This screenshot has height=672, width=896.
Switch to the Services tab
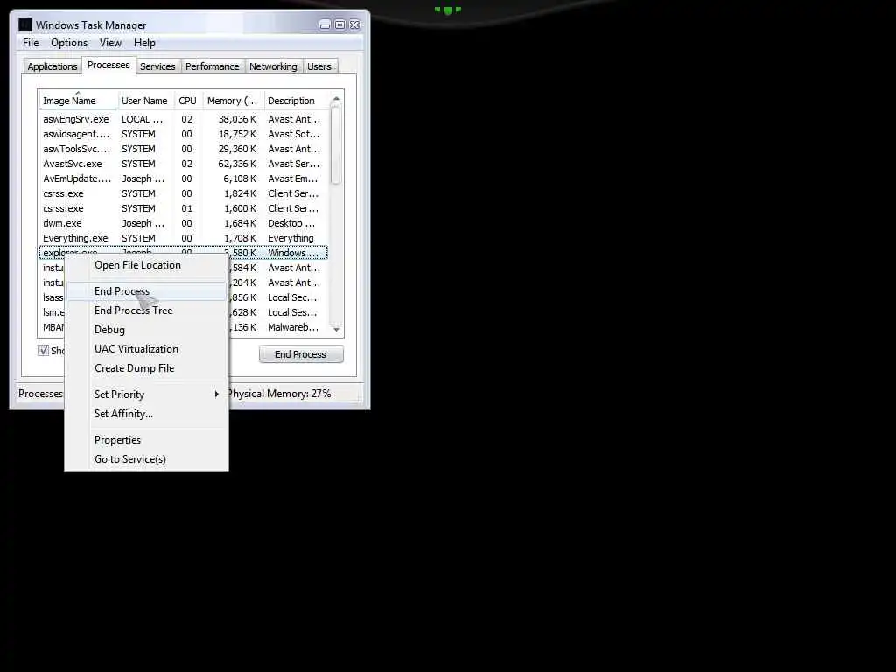point(157,66)
